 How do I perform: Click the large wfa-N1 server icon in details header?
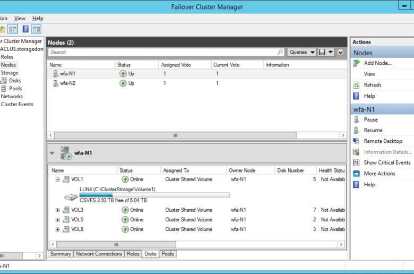tap(66, 153)
